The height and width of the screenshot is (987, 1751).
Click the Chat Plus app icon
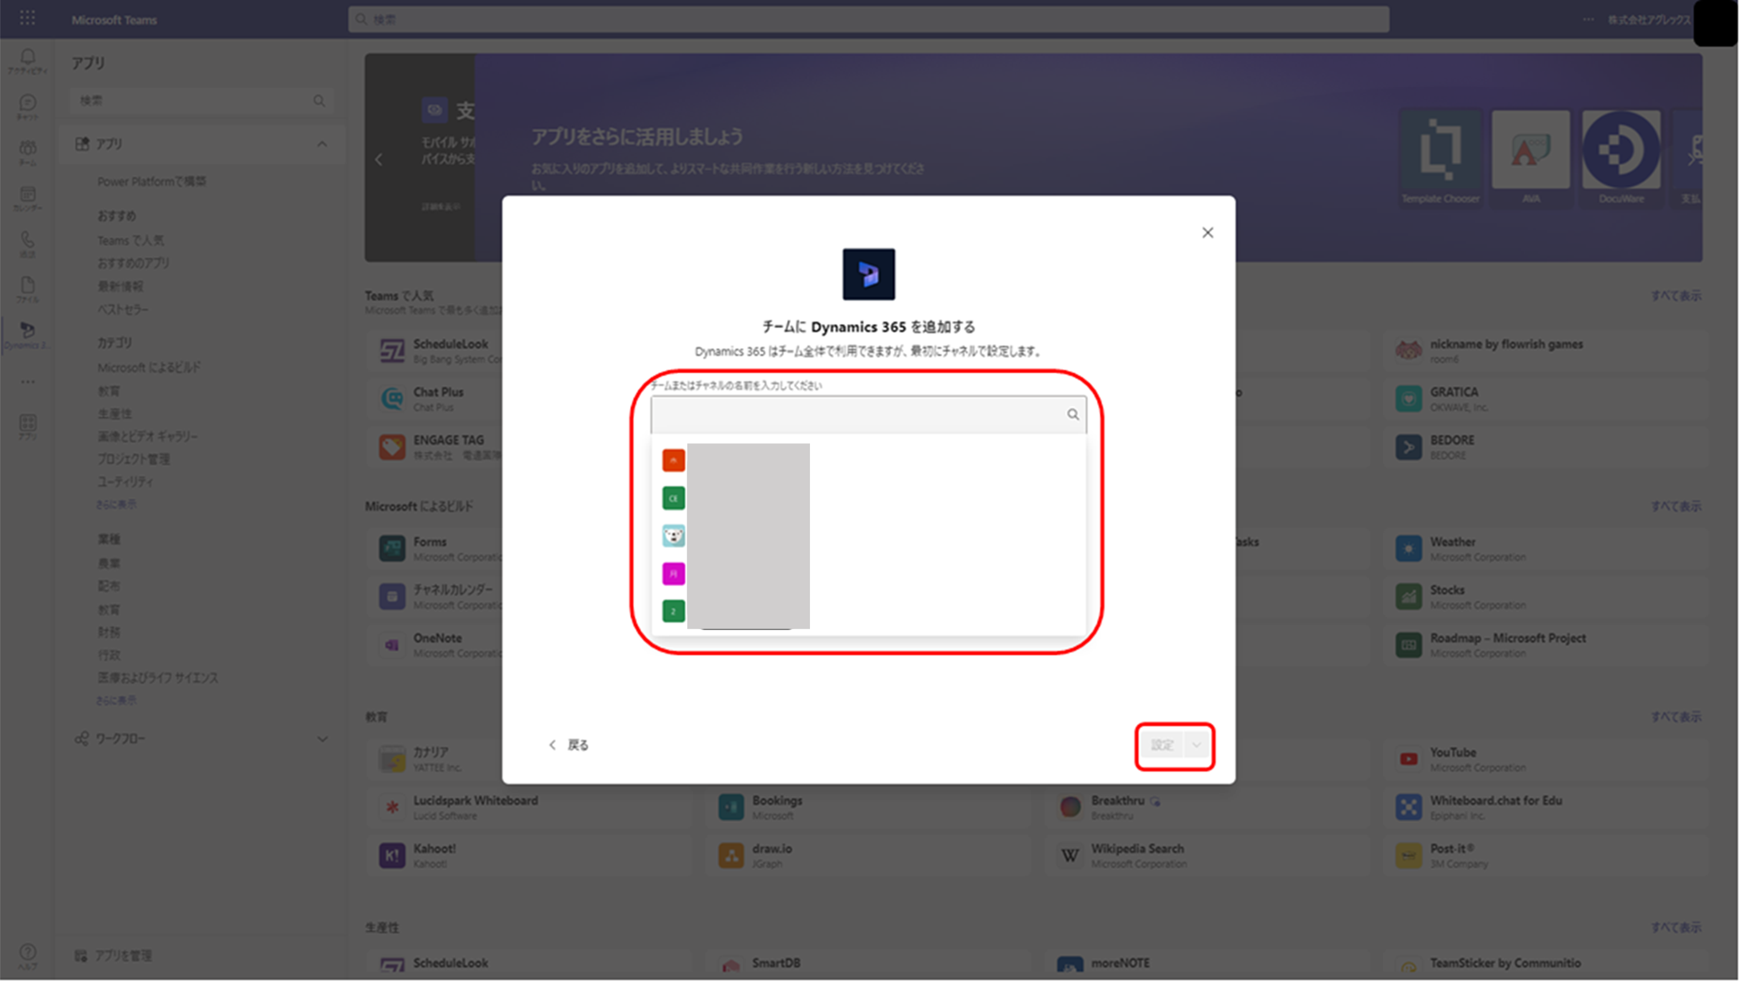pos(392,398)
